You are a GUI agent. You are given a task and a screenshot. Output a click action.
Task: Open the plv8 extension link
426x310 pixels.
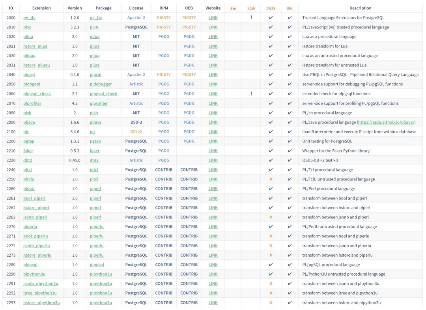click(28, 27)
